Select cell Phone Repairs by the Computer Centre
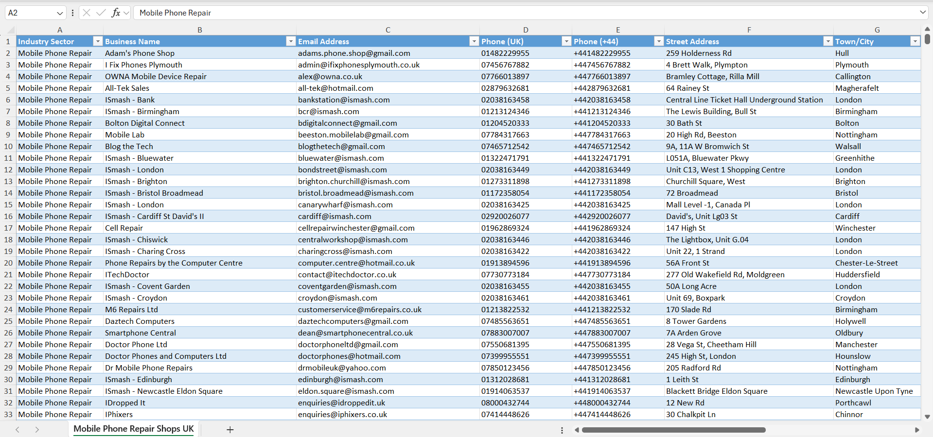 tap(200, 263)
